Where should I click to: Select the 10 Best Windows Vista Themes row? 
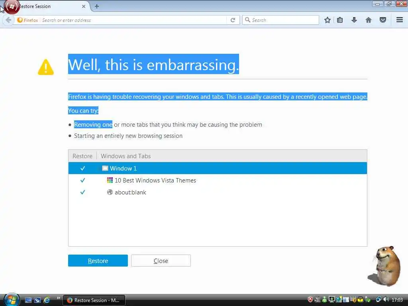click(x=218, y=180)
